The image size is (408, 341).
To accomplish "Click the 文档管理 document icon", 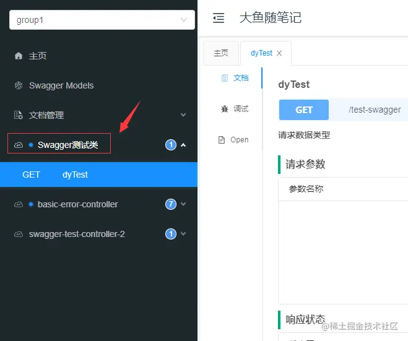I will click(x=18, y=114).
